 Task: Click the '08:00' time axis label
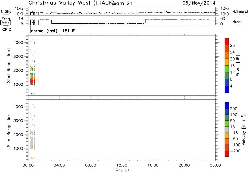coord(91,165)
